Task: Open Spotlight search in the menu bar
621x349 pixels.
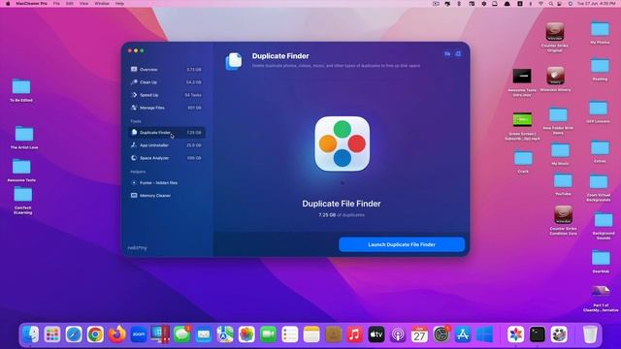Action: (x=550, y=4)
